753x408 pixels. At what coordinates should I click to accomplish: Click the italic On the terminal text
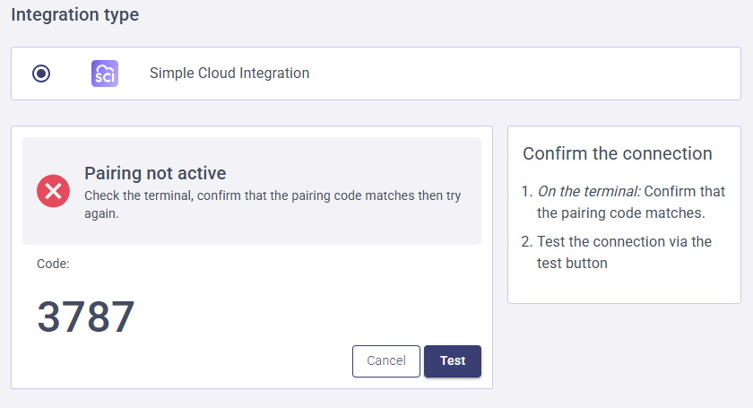[588, 191]
